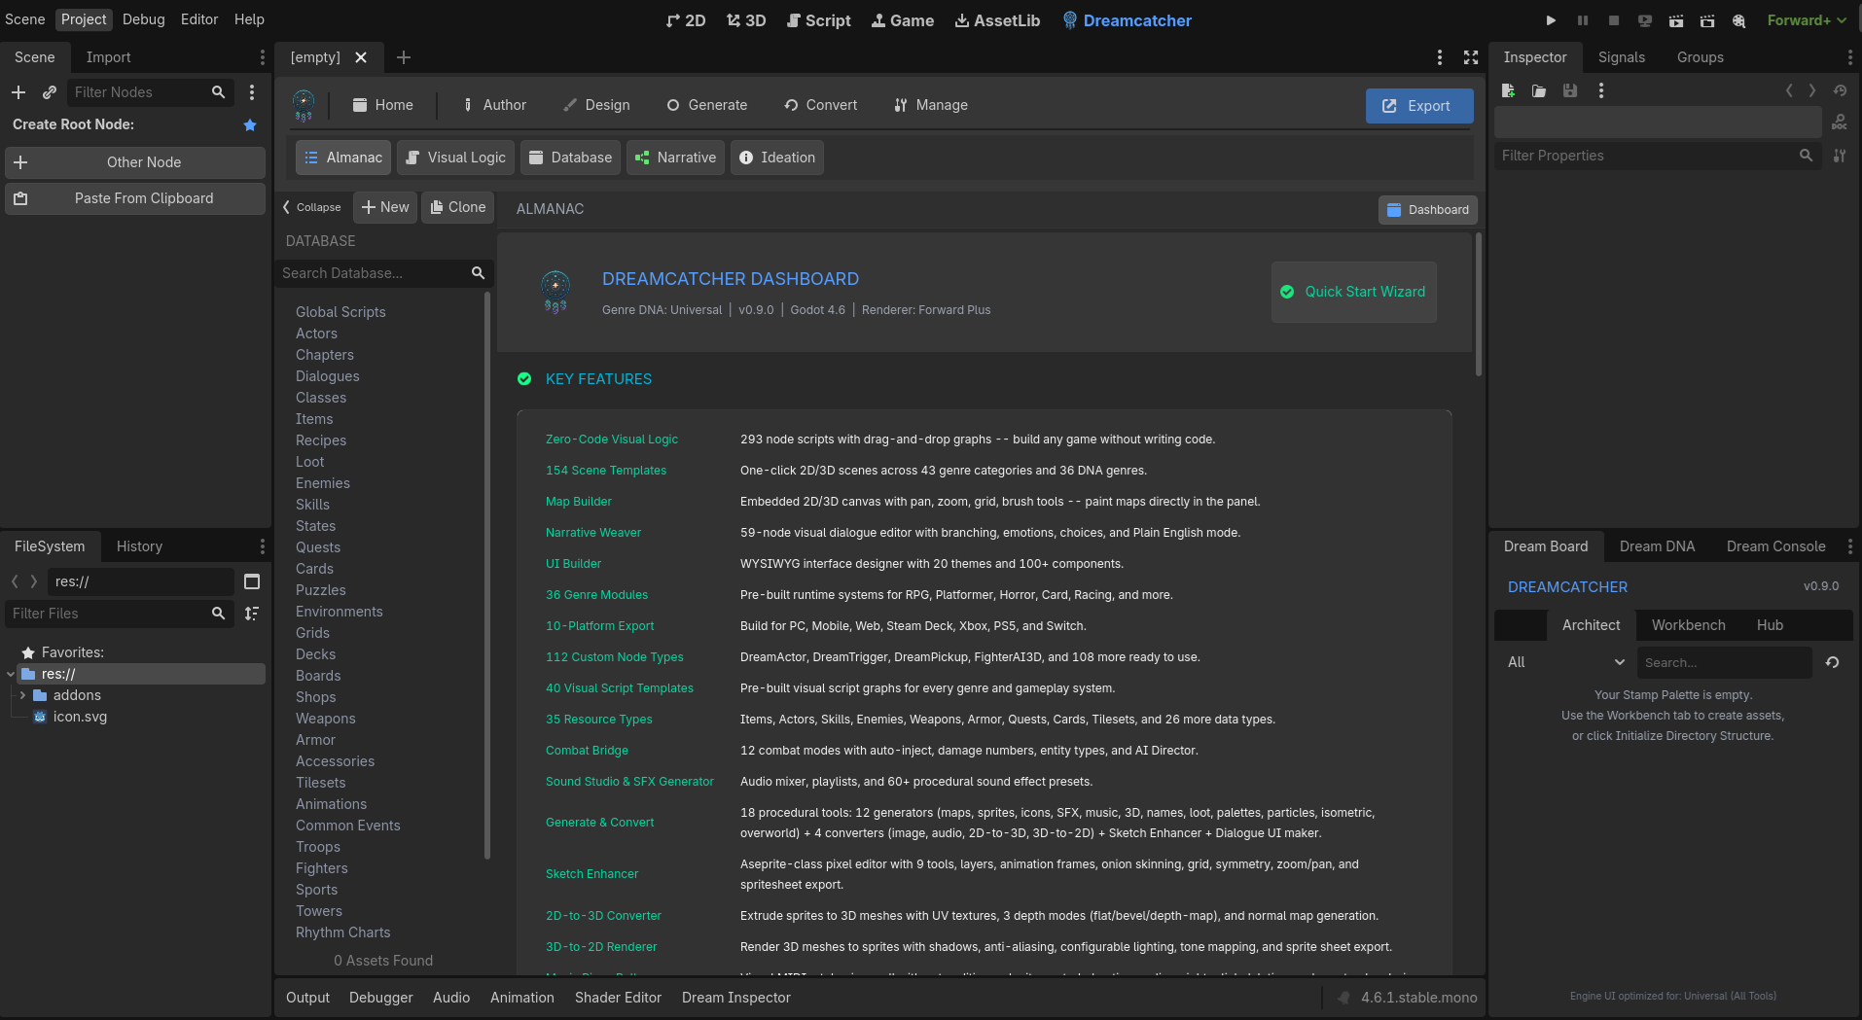Open the Generate menu in Dreamcatcher toolbar
The height and width of the screenshot is (1020, 1862).
coord(707,105)
